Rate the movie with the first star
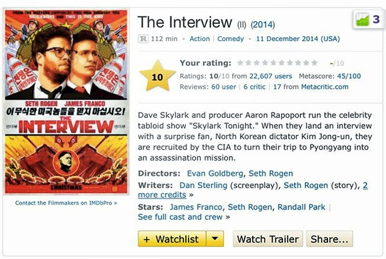Screen dimensions: 386x259 coord(240,63)
